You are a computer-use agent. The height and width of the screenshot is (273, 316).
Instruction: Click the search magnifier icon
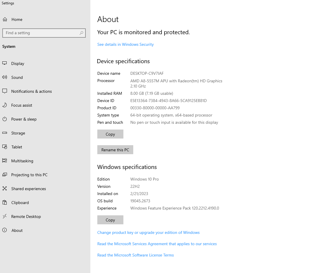[x=81, y=33]
